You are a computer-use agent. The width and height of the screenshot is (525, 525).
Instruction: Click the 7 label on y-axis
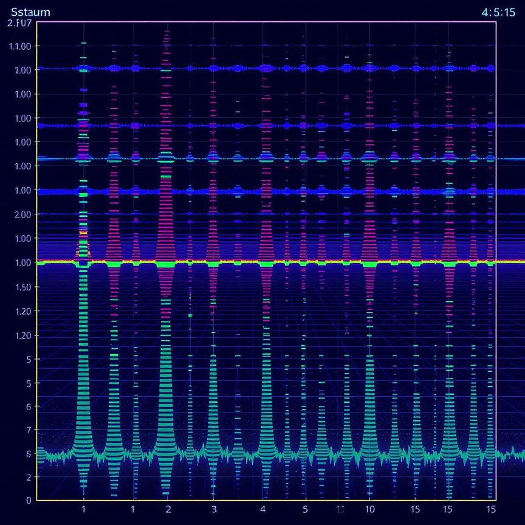tap(28, 430)
